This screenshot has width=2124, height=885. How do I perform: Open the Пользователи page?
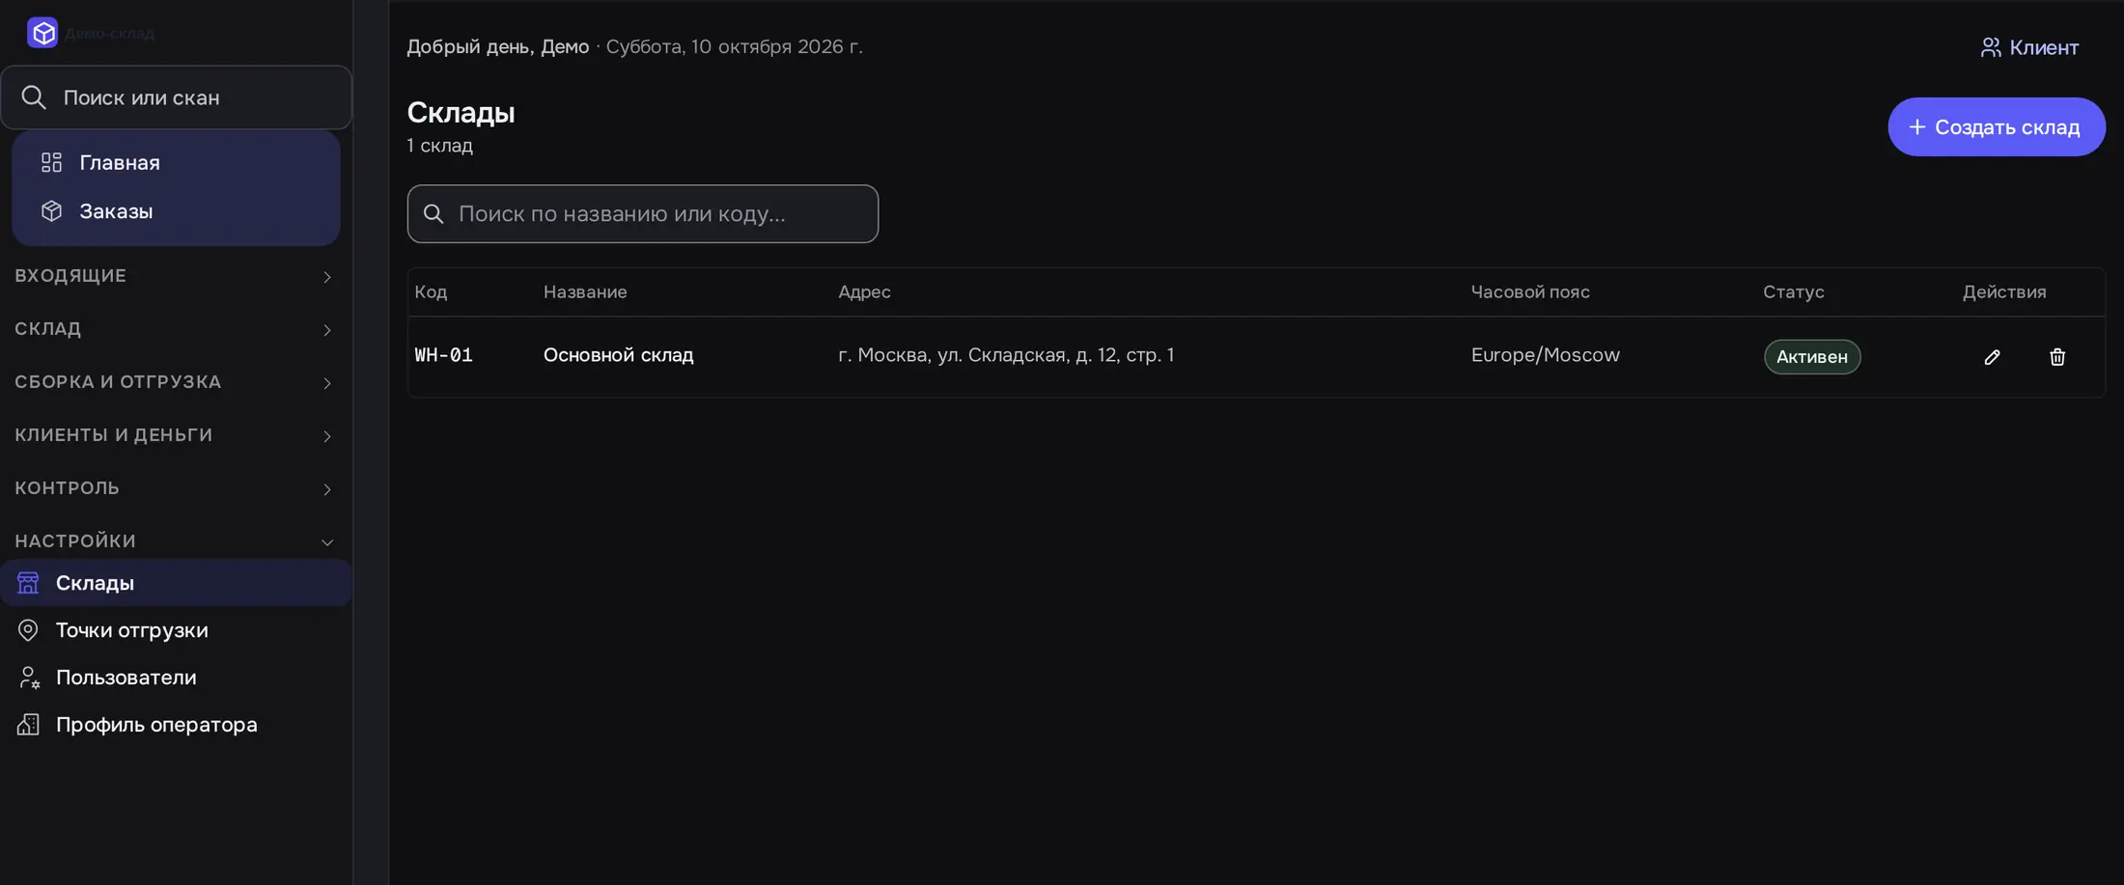176,678
